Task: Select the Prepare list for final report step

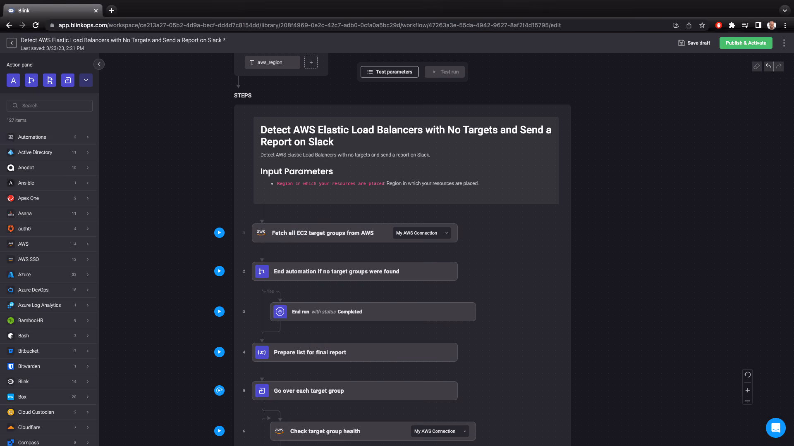Action: coord(355,352)
